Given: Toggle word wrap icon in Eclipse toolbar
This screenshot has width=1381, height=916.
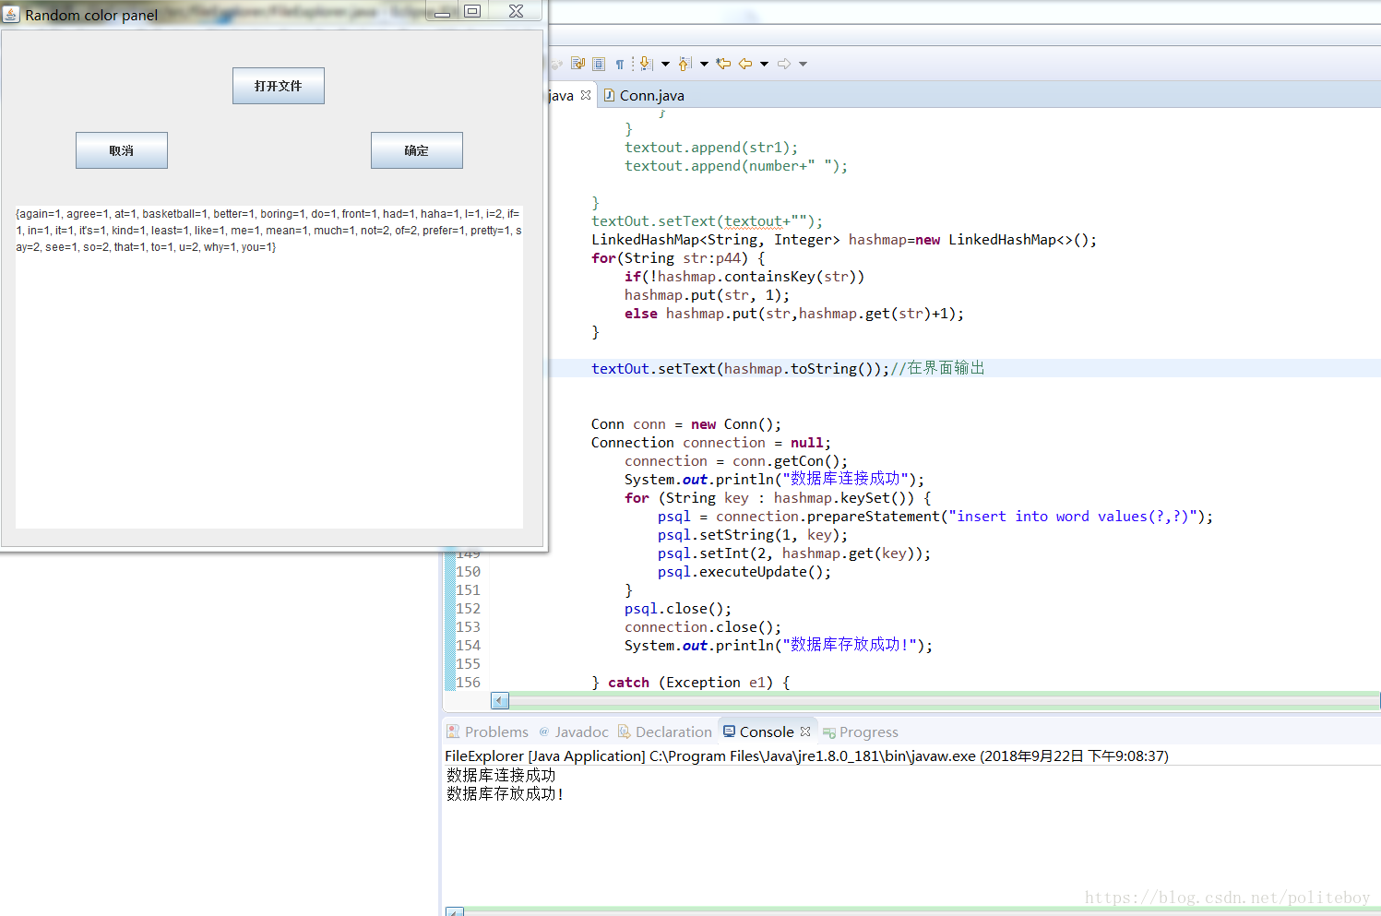Looking at the screenshot, I should pyautogui.click(x=578, y=64).
